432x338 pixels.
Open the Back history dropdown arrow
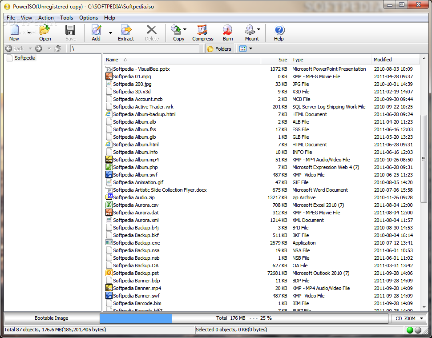[31, 48]
